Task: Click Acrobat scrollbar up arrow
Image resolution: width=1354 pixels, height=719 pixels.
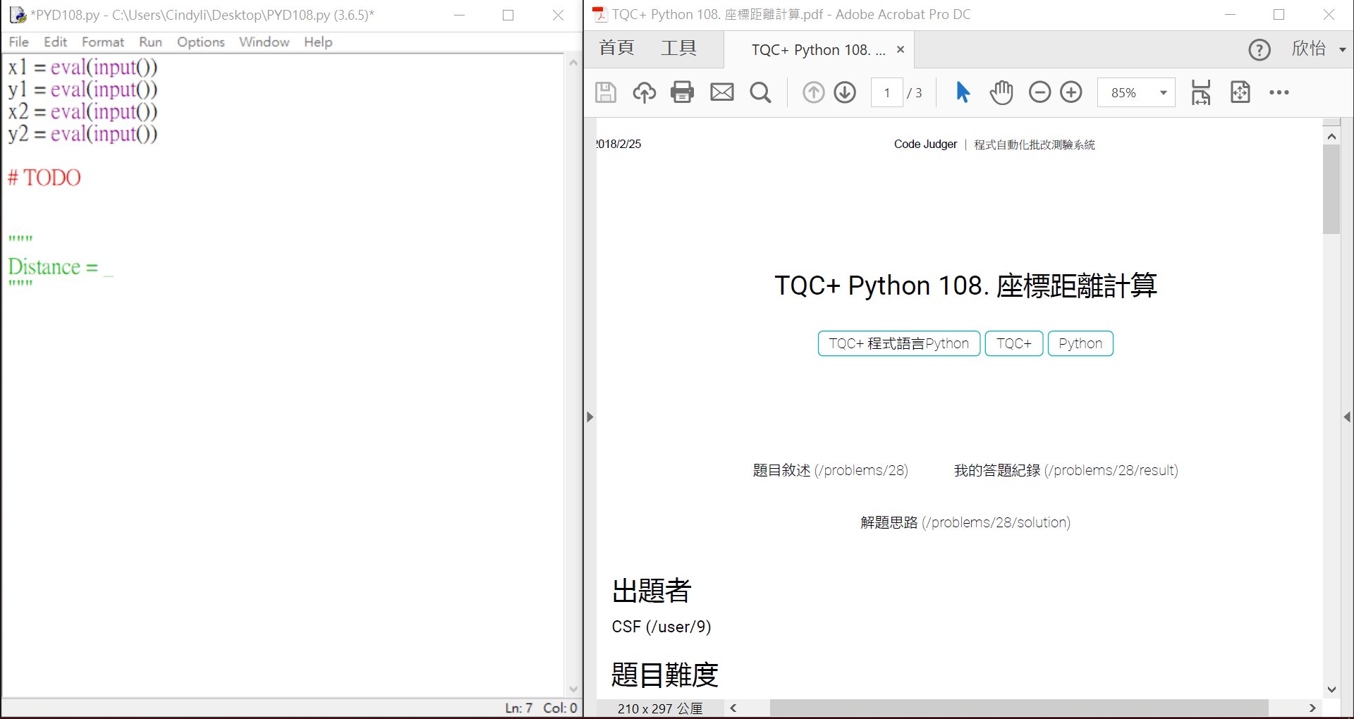Action: pyautogui.click(x=1331, y=136)
